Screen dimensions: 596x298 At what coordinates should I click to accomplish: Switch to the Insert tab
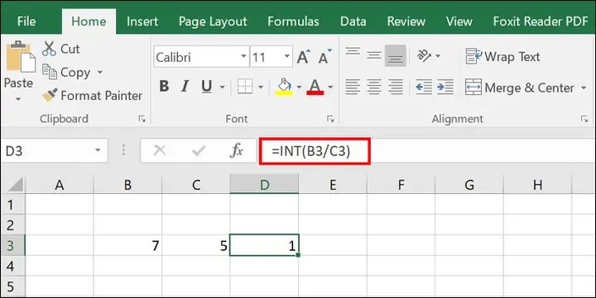point(142,21)
